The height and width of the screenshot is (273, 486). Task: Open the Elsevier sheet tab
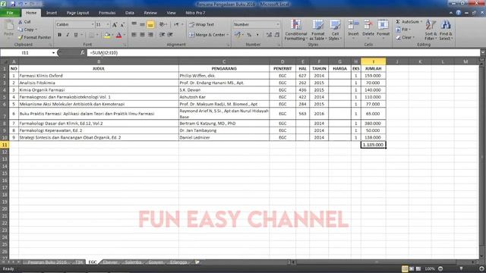point(110,262)
